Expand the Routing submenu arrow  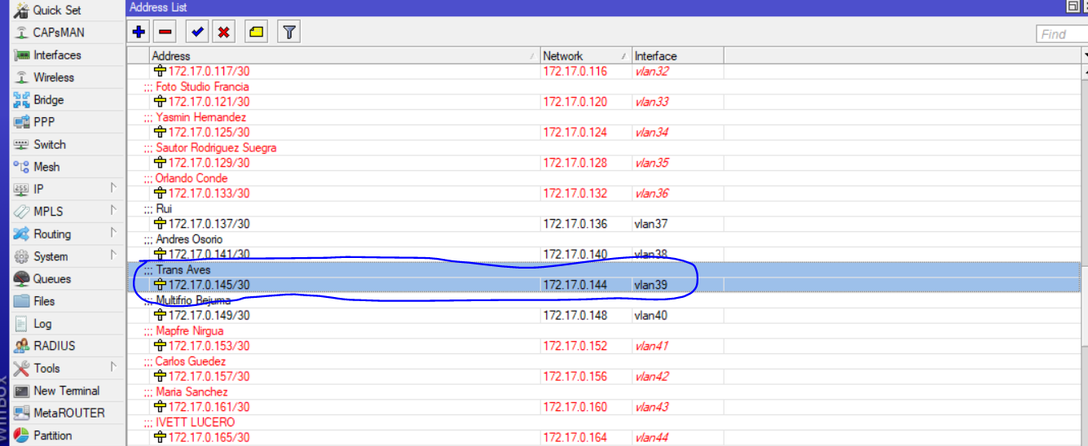tap(113, 234)
